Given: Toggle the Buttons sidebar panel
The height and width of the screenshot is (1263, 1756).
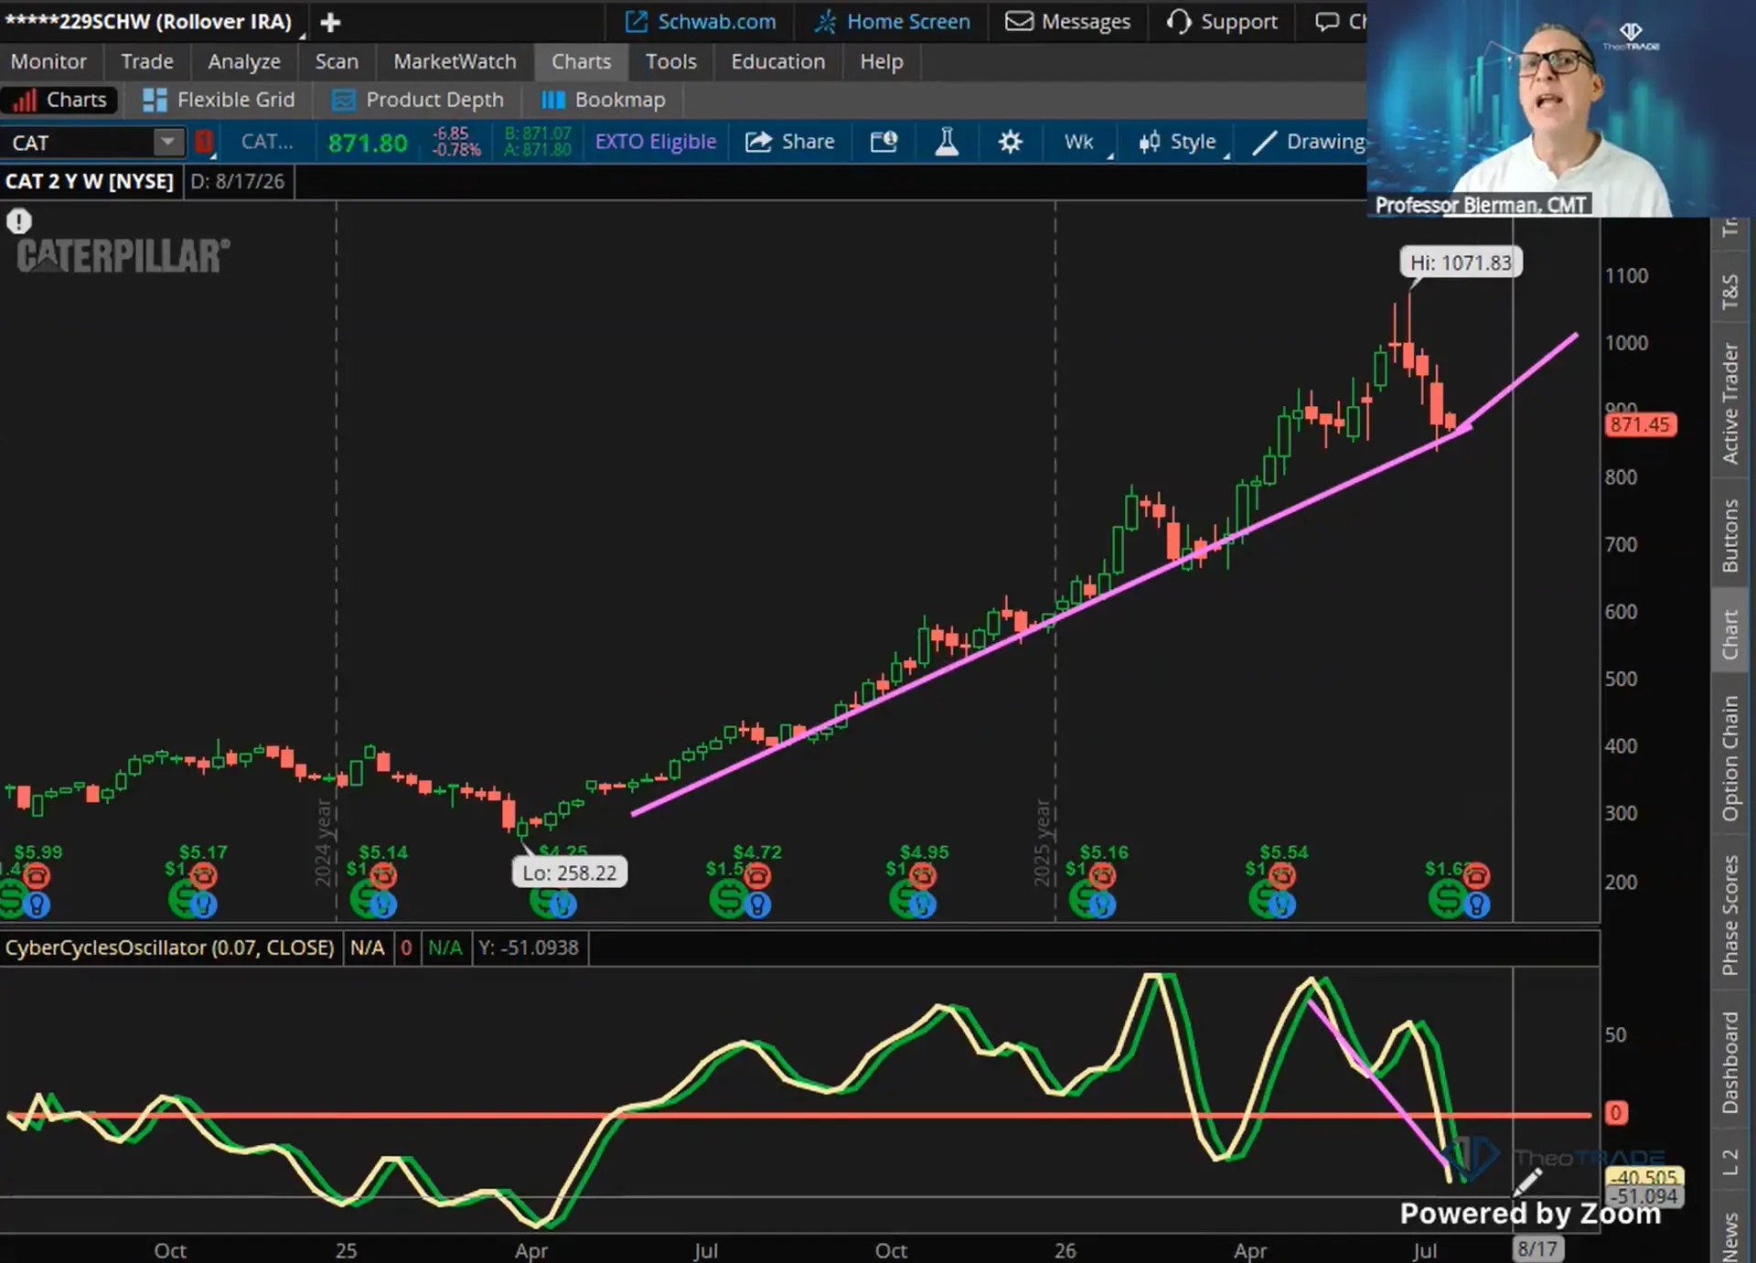Looking at the screenshot, I should (1730, 535).
